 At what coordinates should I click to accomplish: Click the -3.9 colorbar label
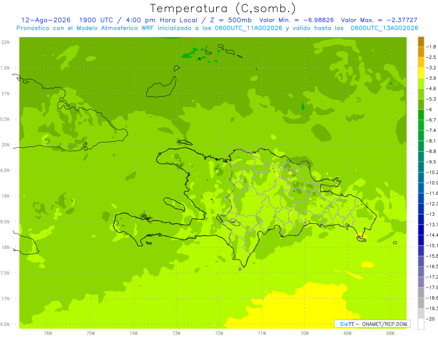[432, 78]
